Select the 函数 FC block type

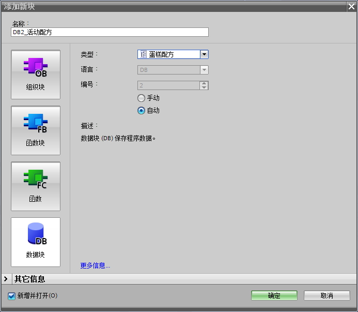tap(36, 186)
